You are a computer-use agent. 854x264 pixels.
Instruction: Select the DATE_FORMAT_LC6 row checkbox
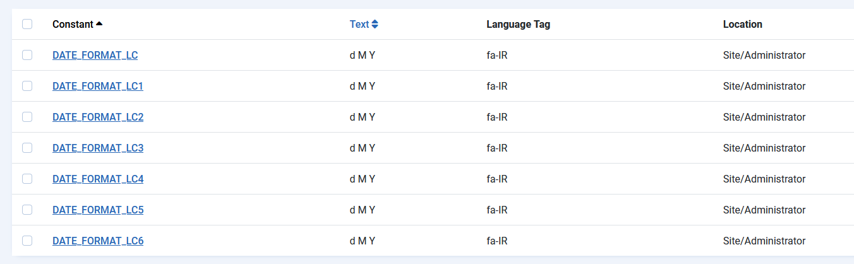(27, 241)
